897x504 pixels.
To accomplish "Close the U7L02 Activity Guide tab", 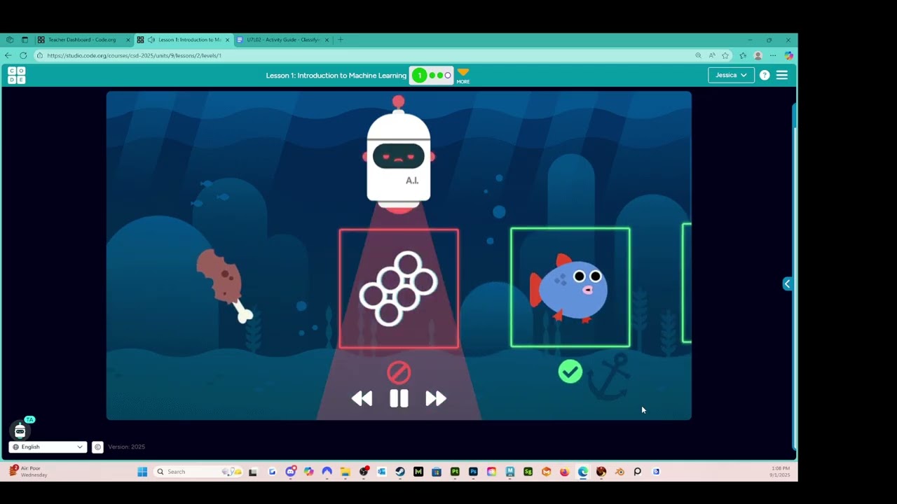I will (x=327, y=40).
